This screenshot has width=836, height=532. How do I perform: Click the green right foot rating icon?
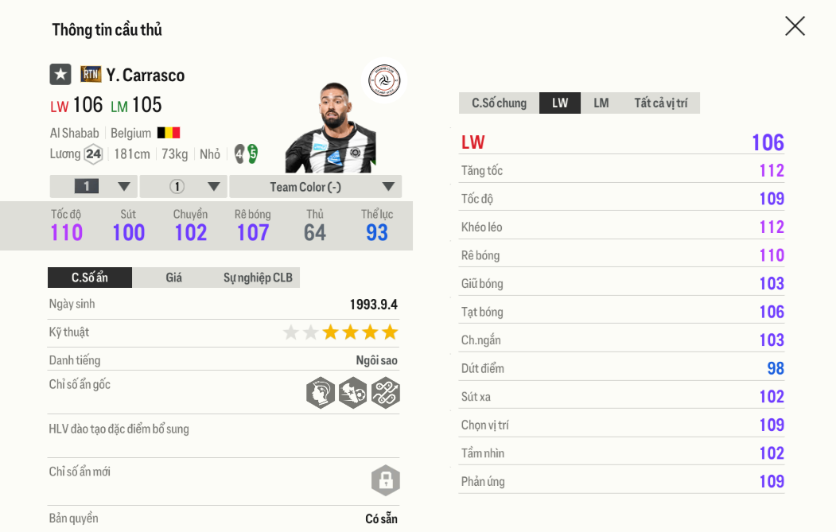tap(252, 153)
